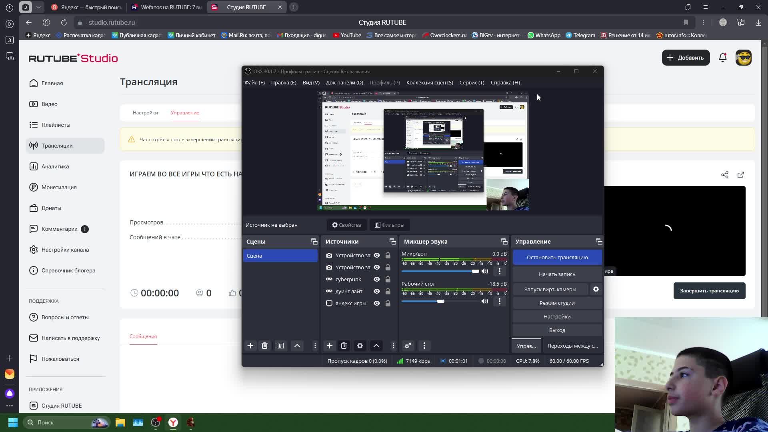This screenshot has width=768, height=432.
Task: Open Scenes panel more options menu
Action: point(315,346)
